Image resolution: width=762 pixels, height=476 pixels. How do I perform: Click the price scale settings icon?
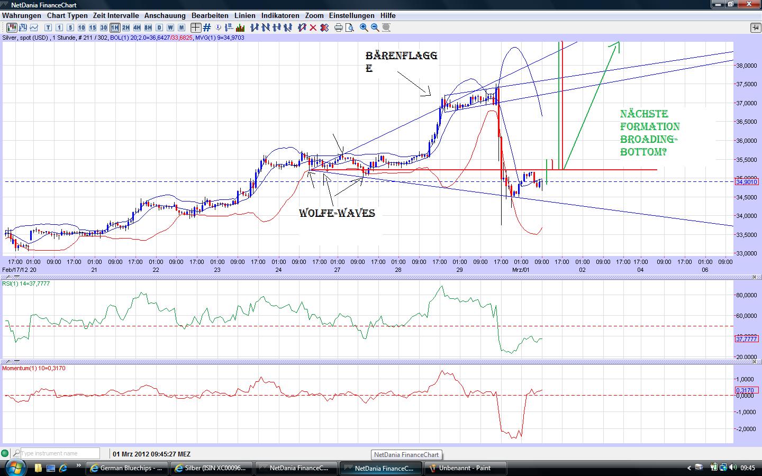(x=229, y=28)
